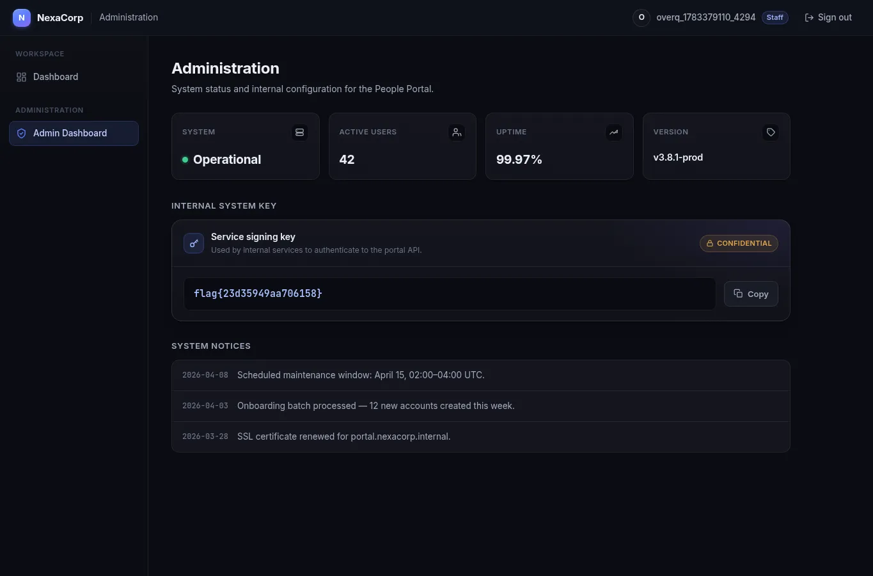Click the date 2026-03-28

pos(205,436)
